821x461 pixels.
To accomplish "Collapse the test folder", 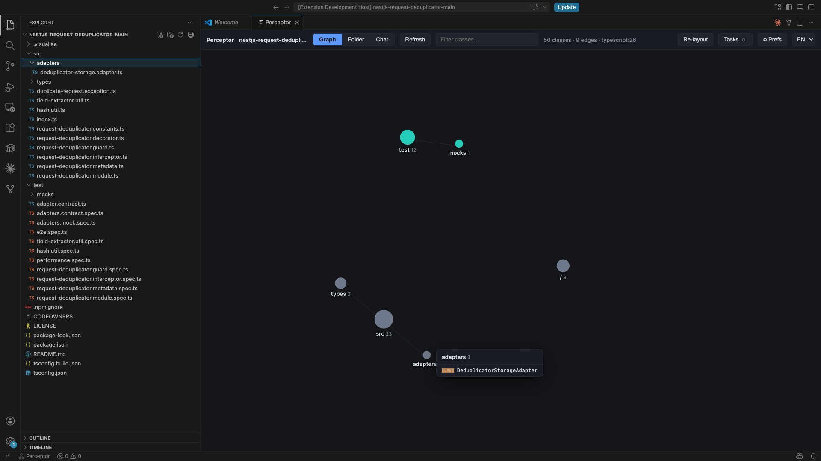I will point(111,185).
